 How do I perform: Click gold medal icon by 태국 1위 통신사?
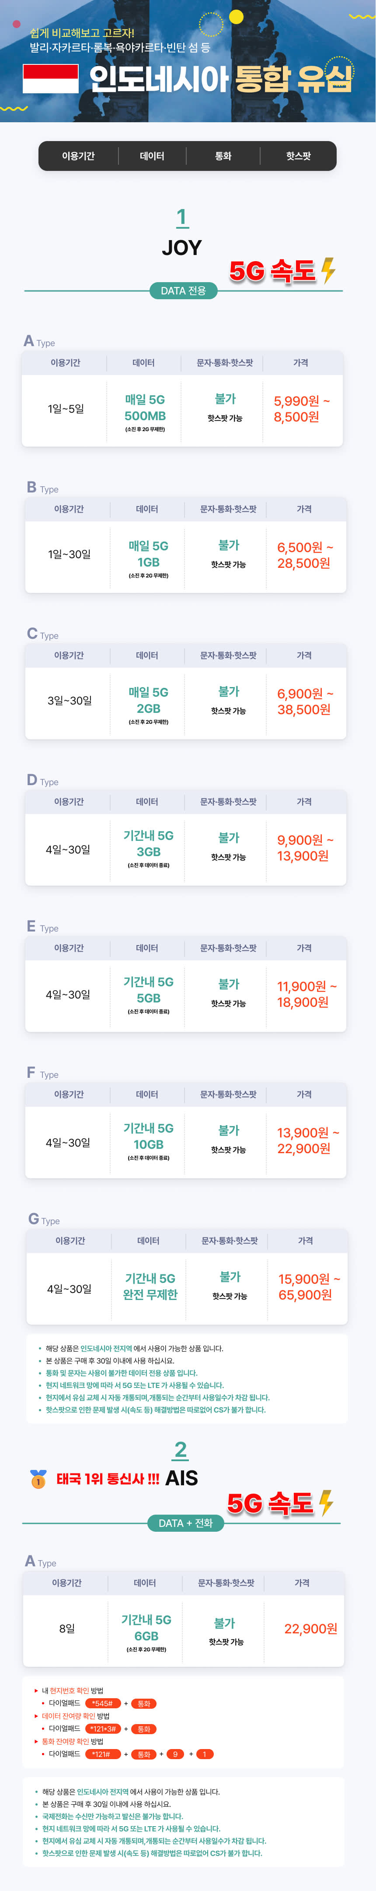38,1478
